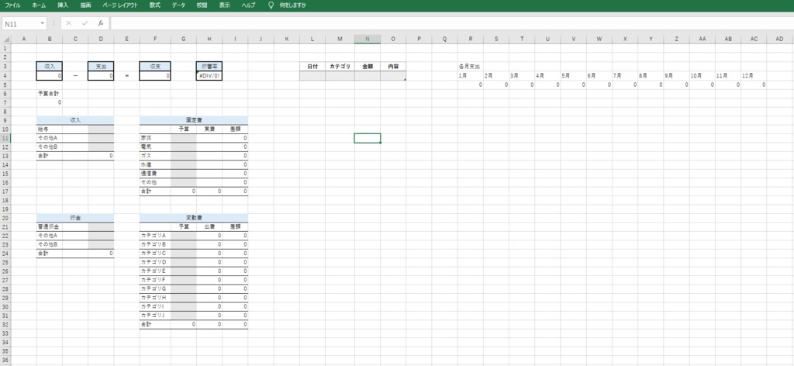Click the 変動費 table header

(x=194, y=218)
